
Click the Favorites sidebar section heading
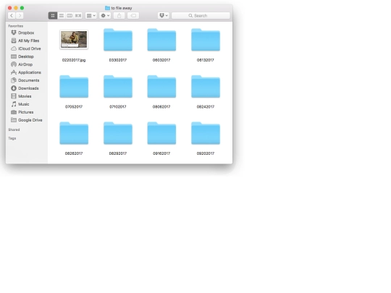coord(16,26)
